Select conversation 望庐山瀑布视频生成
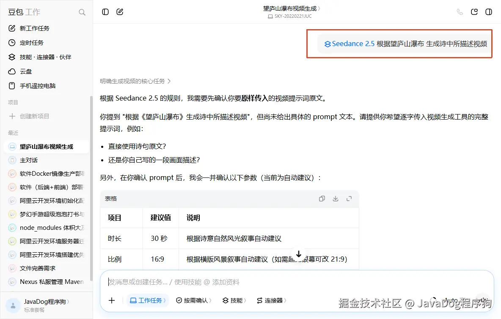Viewport: 501px width, 319px height. [47, 147]
